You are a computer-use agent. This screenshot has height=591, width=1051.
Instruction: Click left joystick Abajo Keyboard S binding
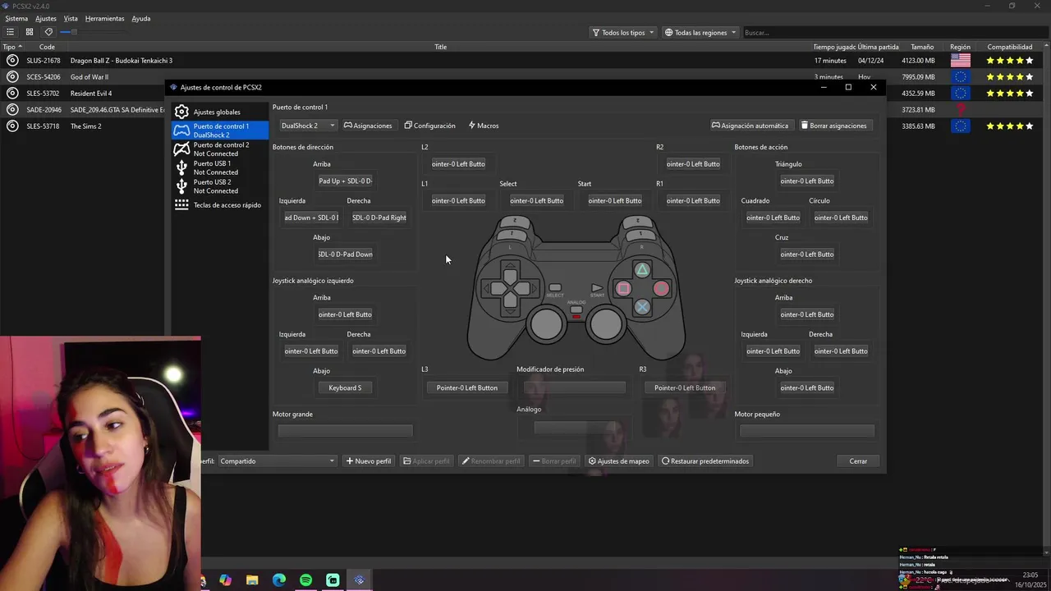click(x=345, y=387)
